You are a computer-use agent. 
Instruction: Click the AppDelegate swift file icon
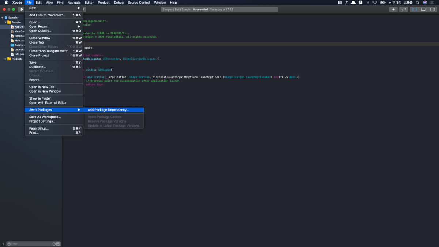coord(12,27)
